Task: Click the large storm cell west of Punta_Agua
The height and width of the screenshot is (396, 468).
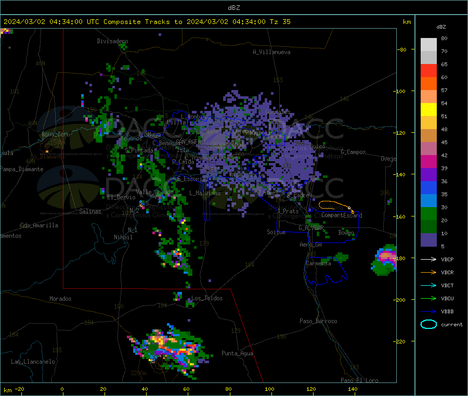Action: 169,351
